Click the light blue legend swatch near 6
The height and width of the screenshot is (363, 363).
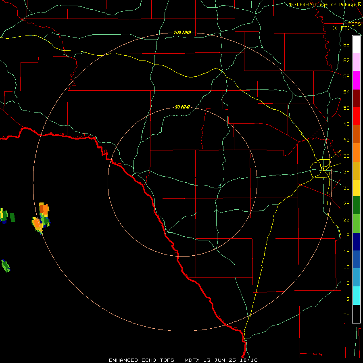click(356, 277)
